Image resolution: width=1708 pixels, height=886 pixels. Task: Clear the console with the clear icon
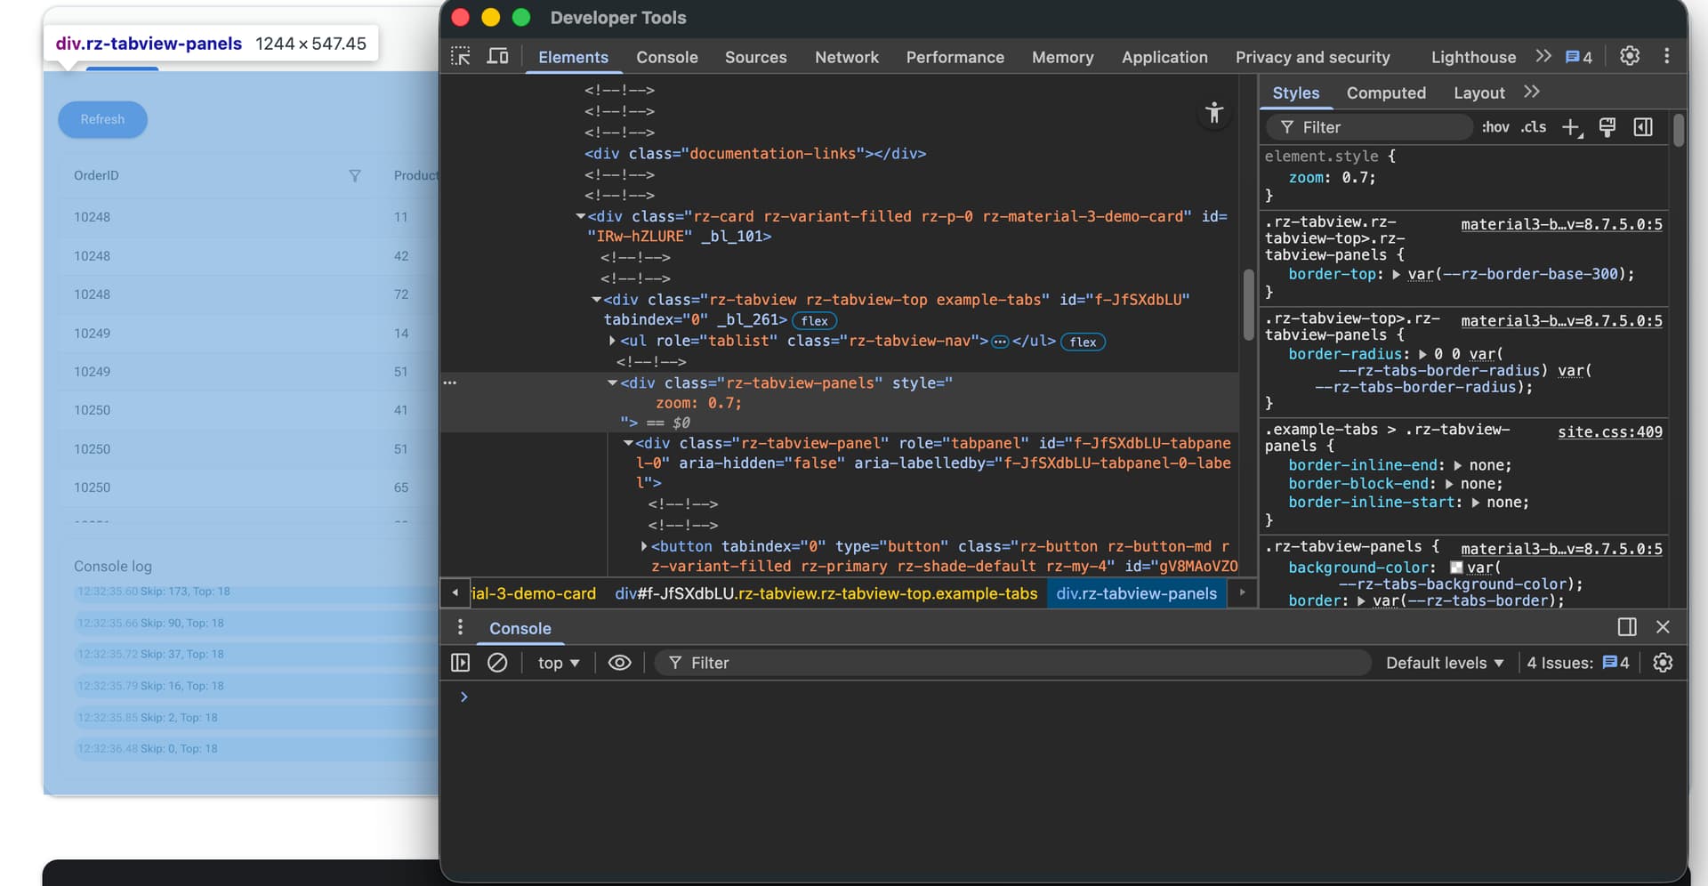[x=497, y=663]
